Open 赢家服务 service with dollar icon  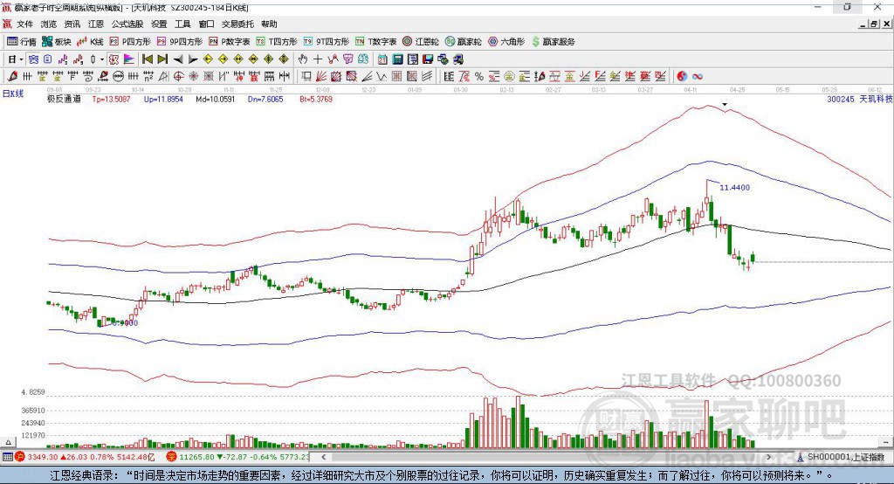(x=554, y=42)
